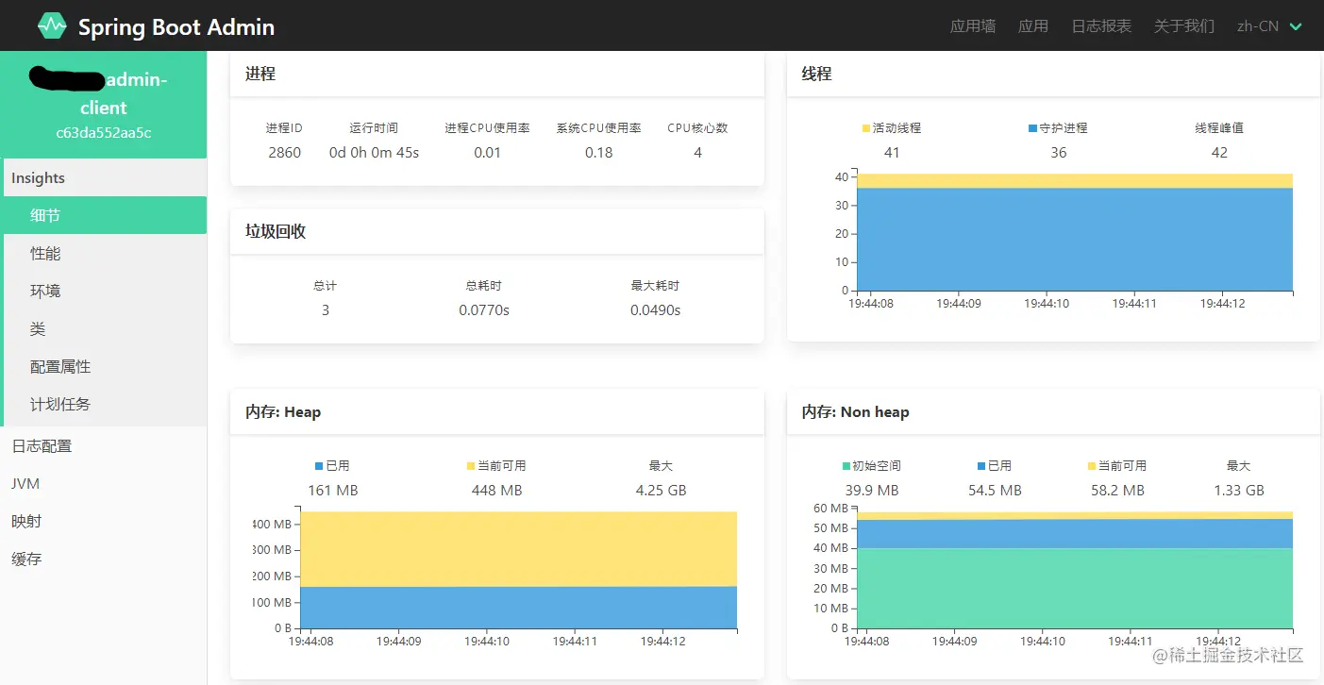
Task: Click Non heap available value 58.2 MB
Action: (1117, 491)
